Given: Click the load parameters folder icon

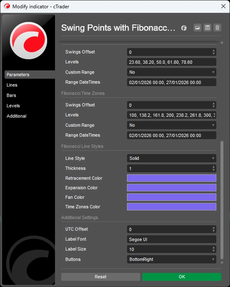Looking at the screenshot, I should click(x=197, y=28).
